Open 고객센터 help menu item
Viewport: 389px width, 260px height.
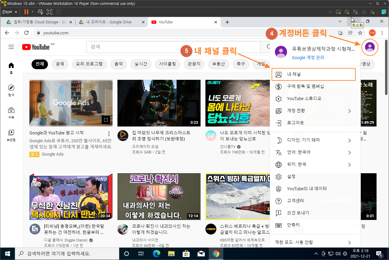point(315,201)
